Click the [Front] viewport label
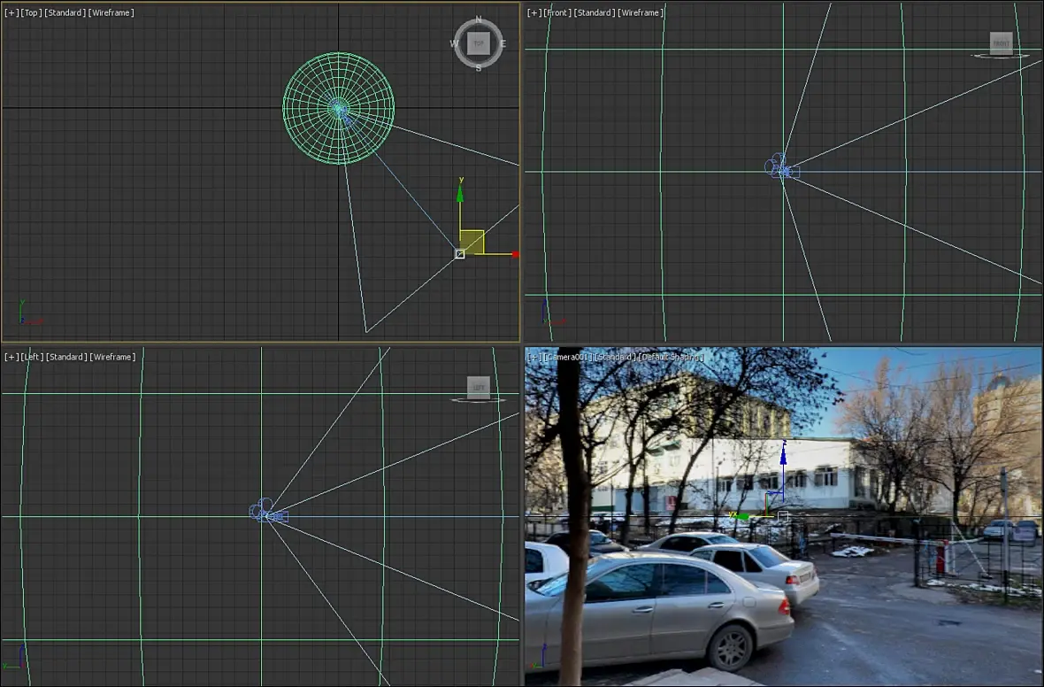This screenshot has width=1044, height=687. [557, 13]
